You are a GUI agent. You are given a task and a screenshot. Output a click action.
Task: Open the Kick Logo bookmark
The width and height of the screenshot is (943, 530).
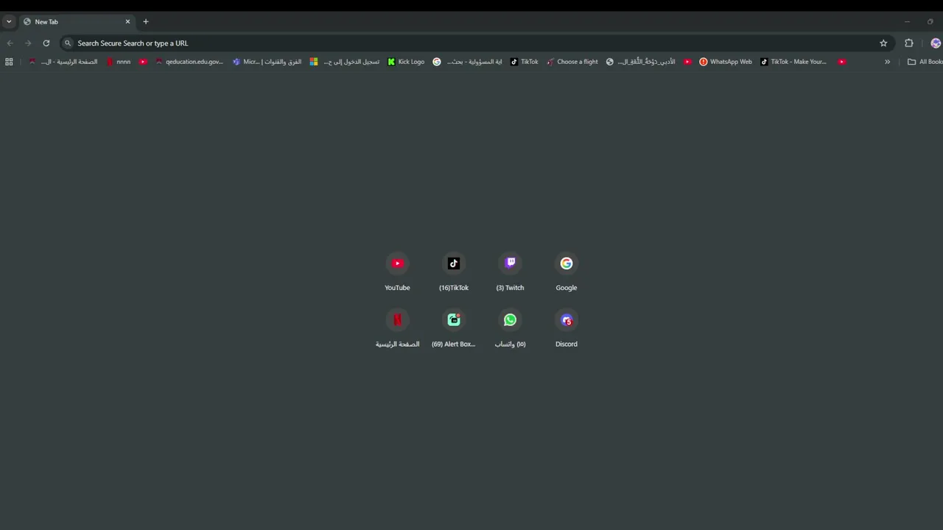[406, 62]
